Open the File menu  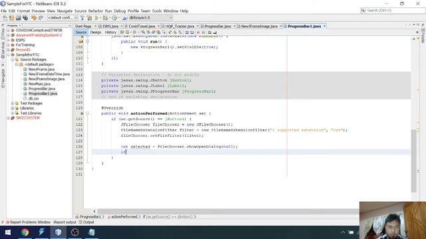tap(3, 11)
